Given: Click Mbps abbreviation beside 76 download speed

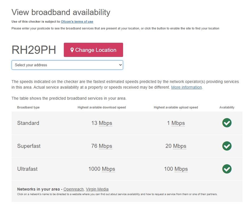Looking at the screenshot, I should coord(106,146).
